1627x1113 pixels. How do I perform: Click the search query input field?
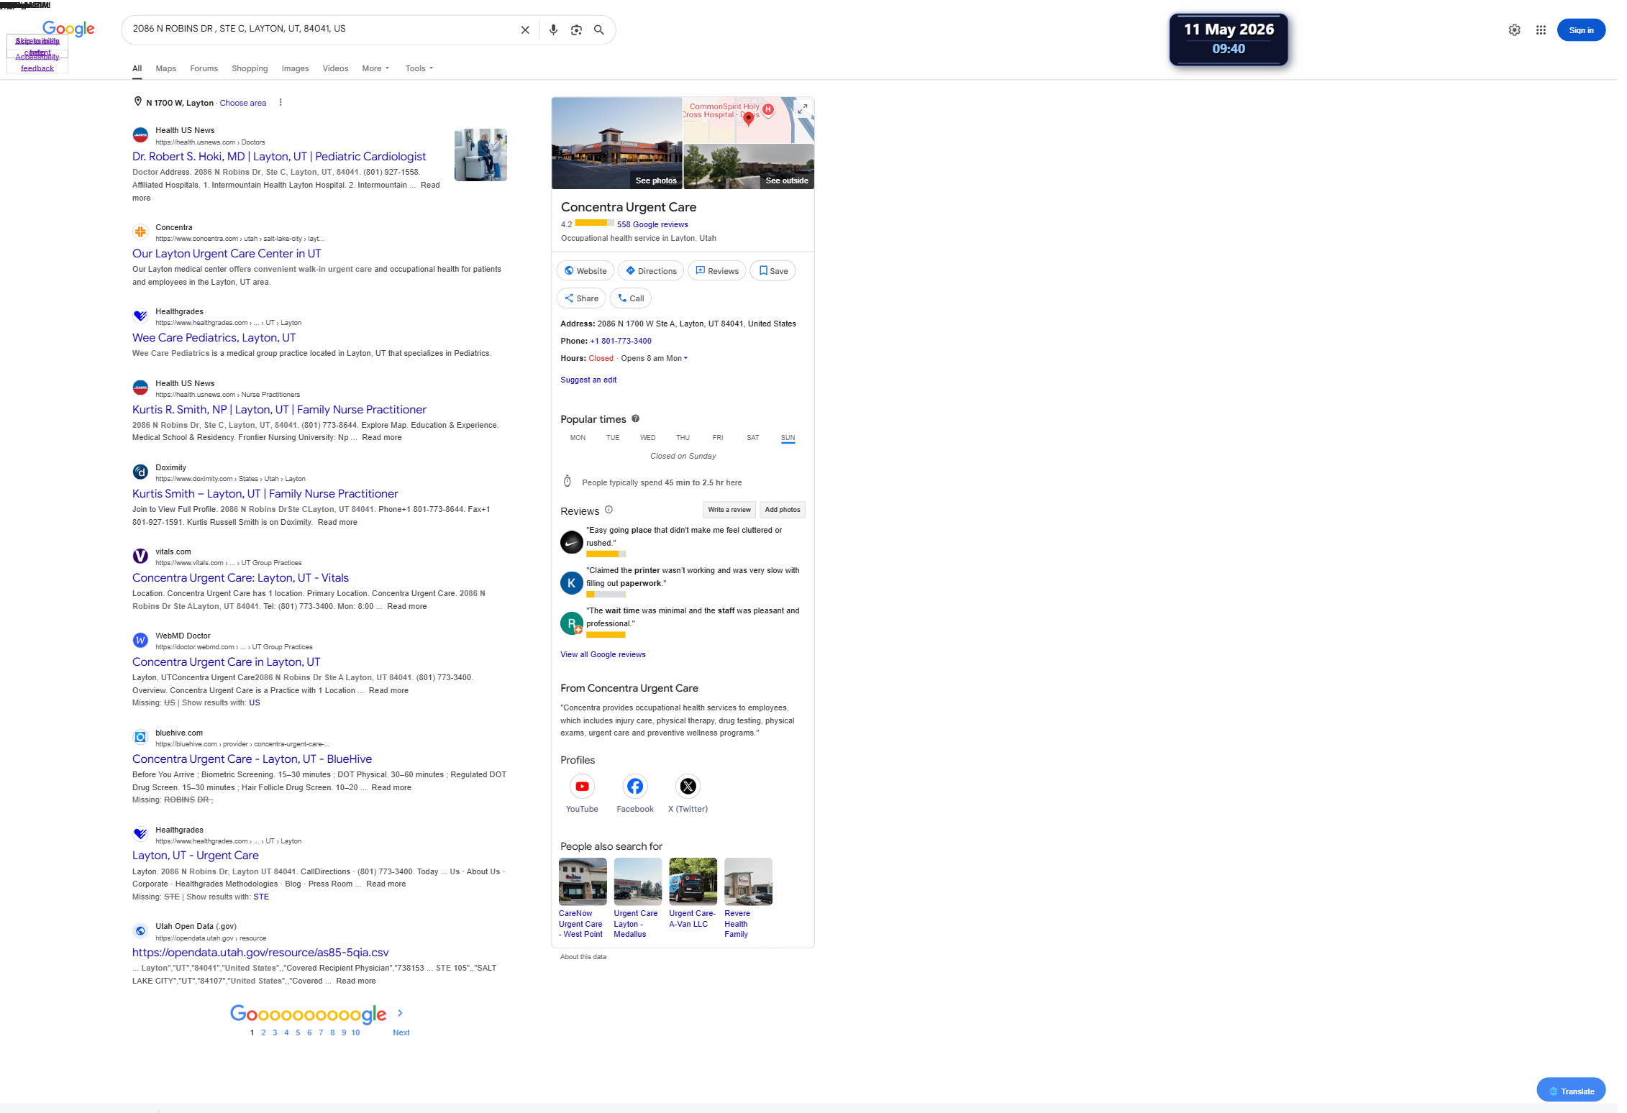click(x=322, y=29)
